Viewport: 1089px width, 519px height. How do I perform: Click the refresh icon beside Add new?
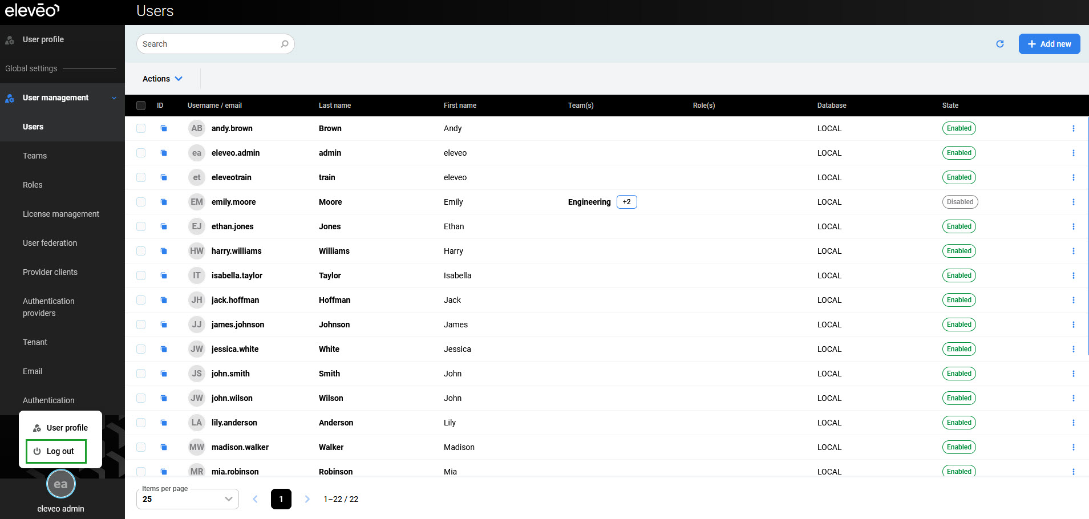[999, 44]
